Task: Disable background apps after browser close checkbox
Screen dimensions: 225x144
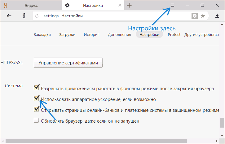Action: [37, 87]
